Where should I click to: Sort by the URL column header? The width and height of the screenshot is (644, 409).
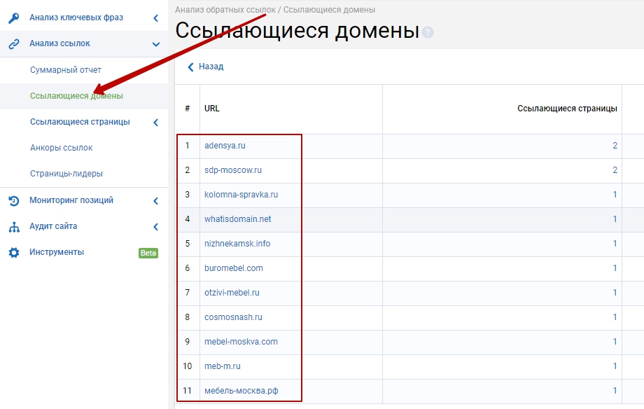coord(212,109)
